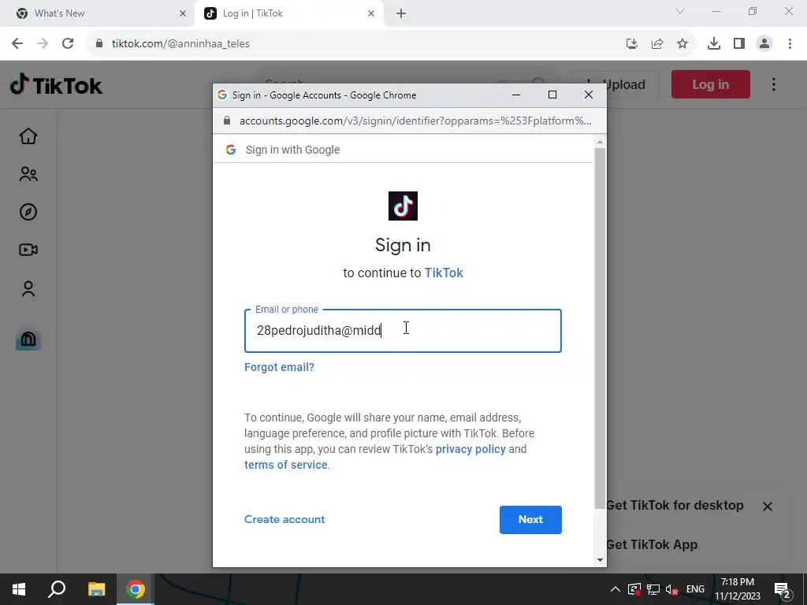The image size is (807, 605).
Task: Show hidden system tray icons
Action: [615, 589]
